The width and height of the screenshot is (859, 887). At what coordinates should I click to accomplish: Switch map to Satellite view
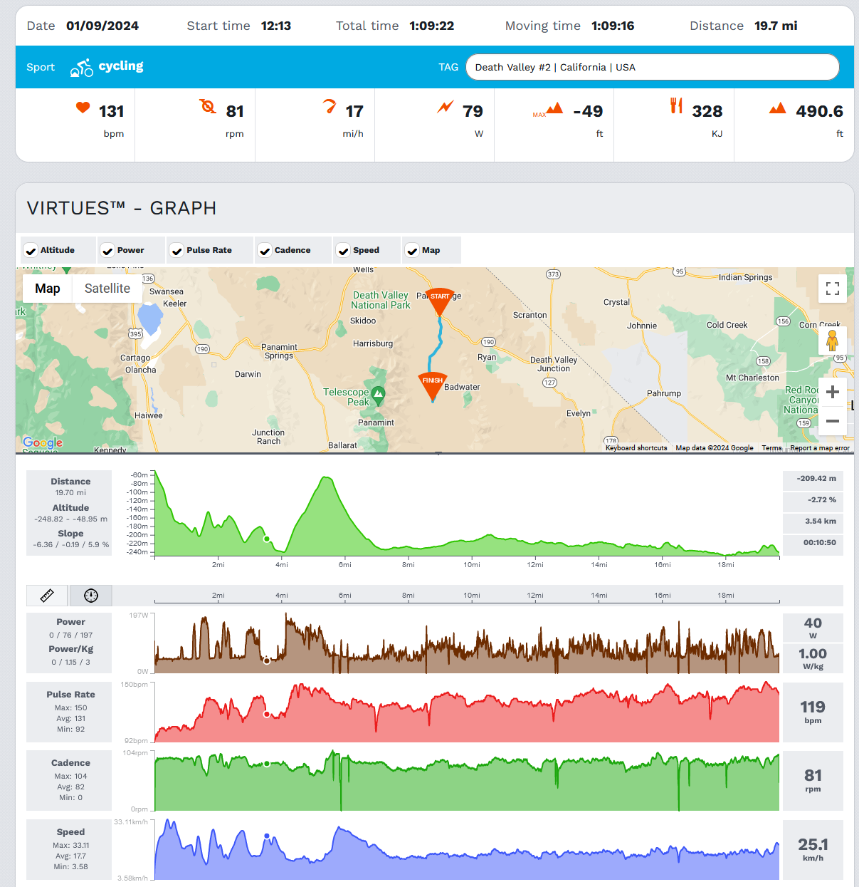(x=107, y=289)
